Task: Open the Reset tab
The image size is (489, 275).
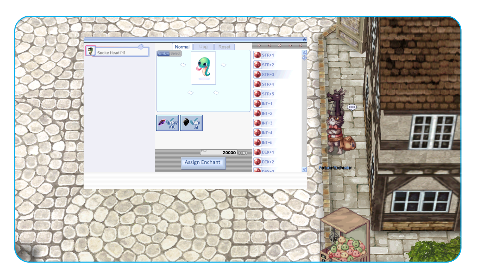Action: coord(224,47)
